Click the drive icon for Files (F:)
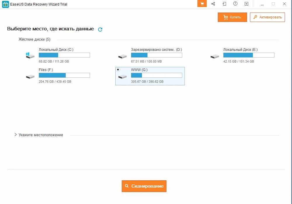The height and width of the screenshot is (204, 292). 30,77
